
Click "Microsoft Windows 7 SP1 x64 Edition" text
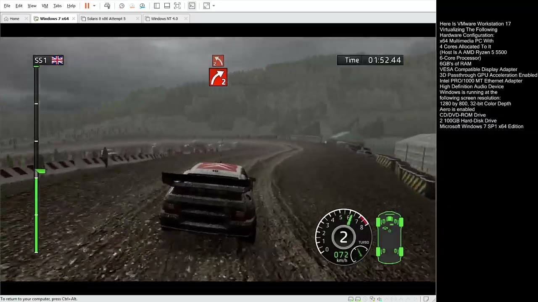[x=481, y=126]
